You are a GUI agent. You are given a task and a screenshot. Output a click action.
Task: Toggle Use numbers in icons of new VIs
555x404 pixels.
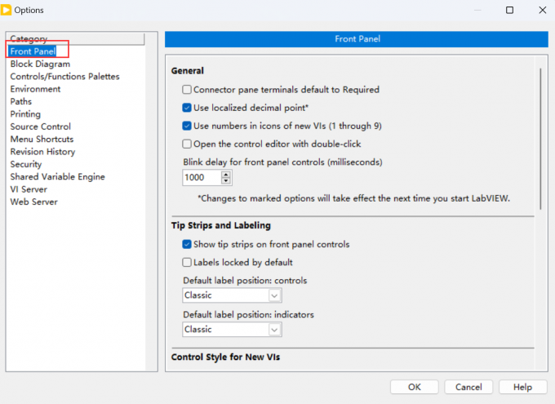click(x=187, y=126)
